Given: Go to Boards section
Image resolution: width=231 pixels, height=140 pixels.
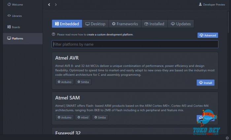Looking at the screenshot, I should coord(16,27).
